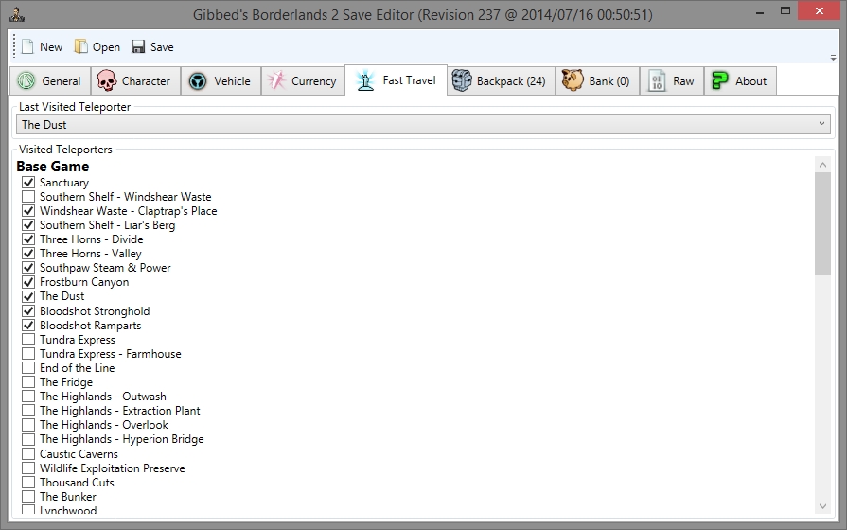Viewport: 847px width, 530px height.
Task: Uncheck Southpaw Steam & Power
Action: (28, 268)
